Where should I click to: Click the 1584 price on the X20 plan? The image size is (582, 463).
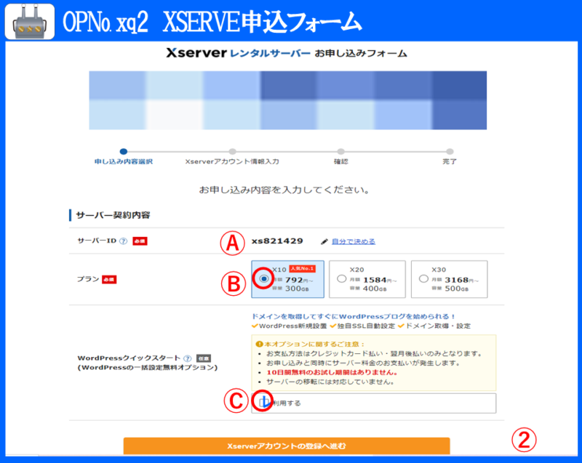point(375,280)
